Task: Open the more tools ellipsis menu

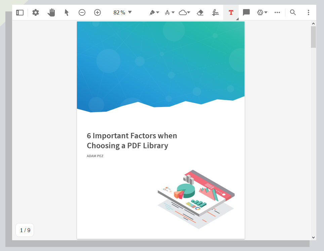Action: coord(277,12)
